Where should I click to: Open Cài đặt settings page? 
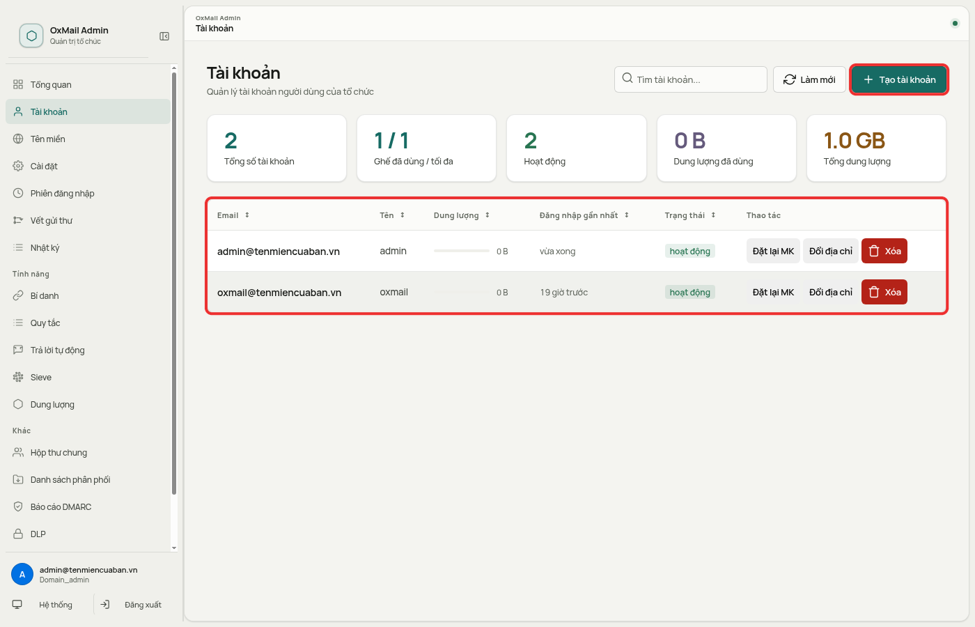(x=88, y=166)
